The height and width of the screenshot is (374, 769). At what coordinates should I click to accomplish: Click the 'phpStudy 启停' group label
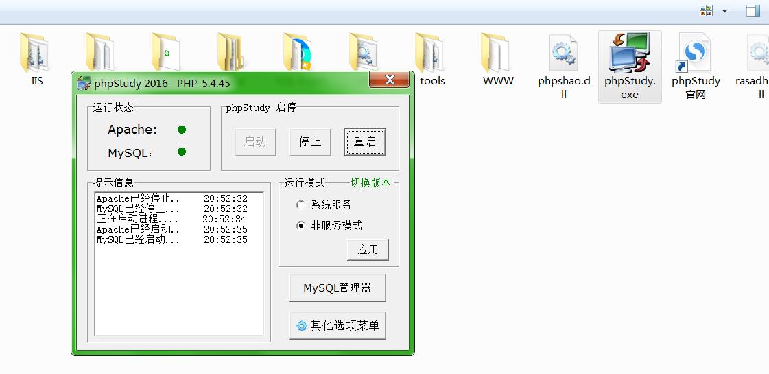pyautogui.click(x=261, y=108)
